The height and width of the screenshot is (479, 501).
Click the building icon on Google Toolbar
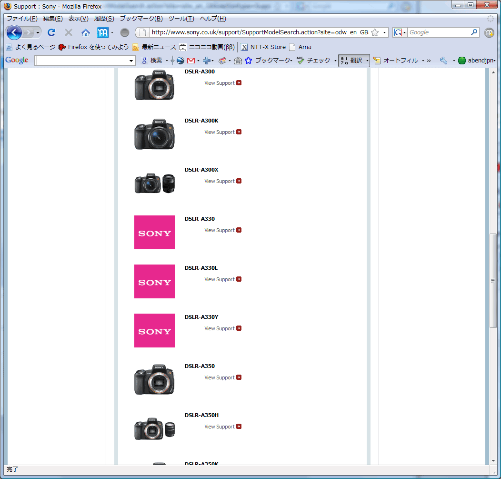(238, 60)
